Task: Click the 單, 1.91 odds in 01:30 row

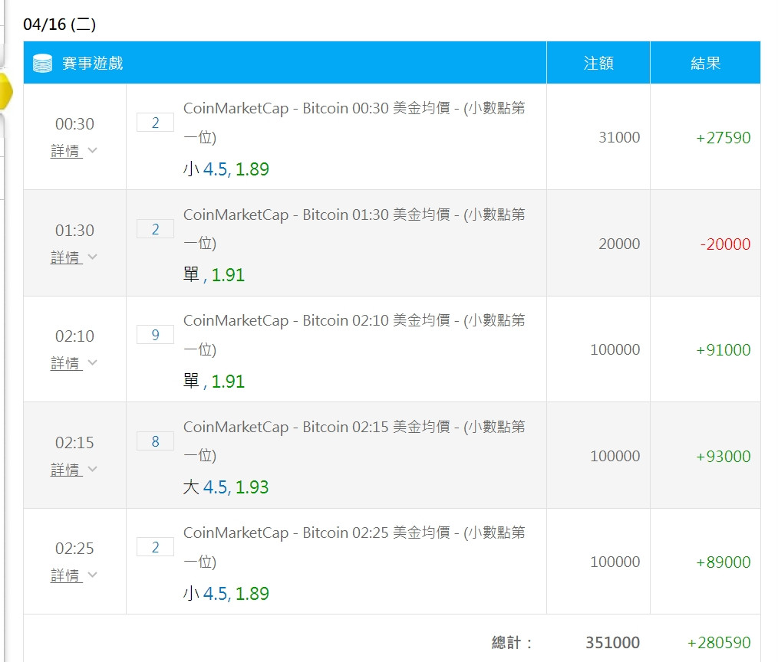Action: [x=214, y=275]
